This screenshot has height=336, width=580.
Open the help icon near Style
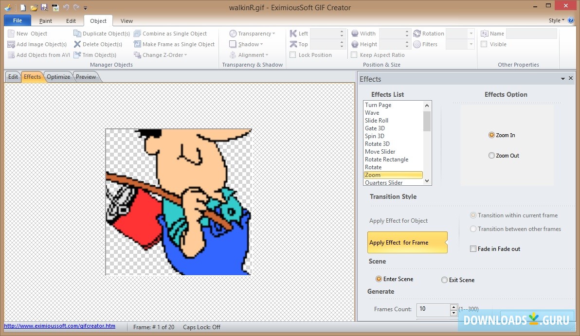pyautogui.click(x=571, y=20)
